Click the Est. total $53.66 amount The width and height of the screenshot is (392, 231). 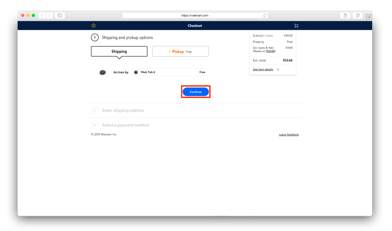[x=287, y=60]
